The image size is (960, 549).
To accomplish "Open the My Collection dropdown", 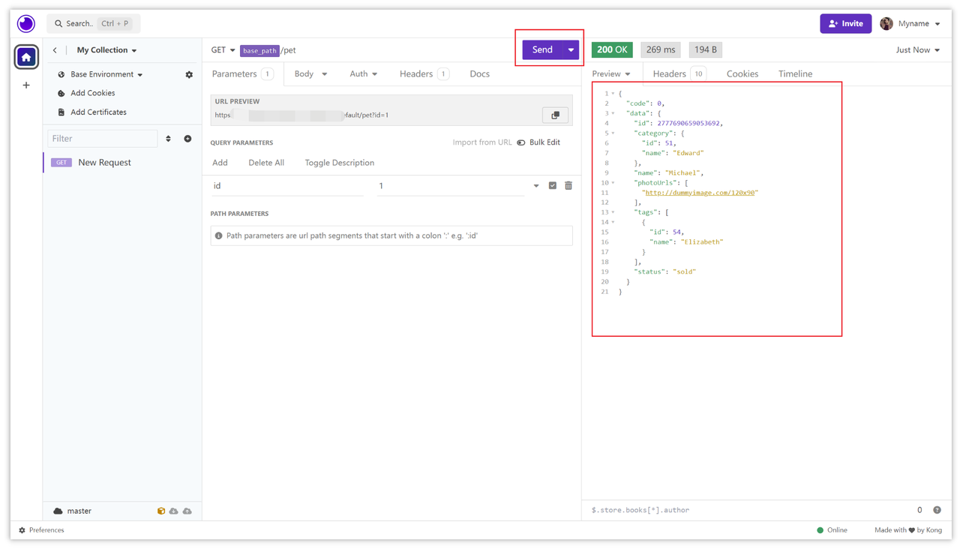I will pos(106,50).
